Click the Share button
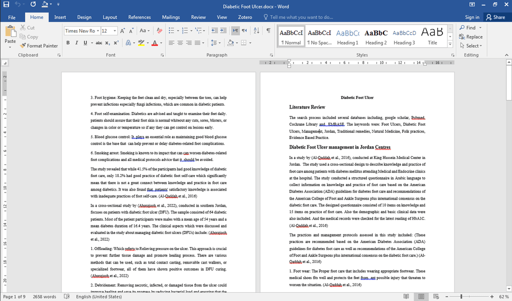 point(495,17)
